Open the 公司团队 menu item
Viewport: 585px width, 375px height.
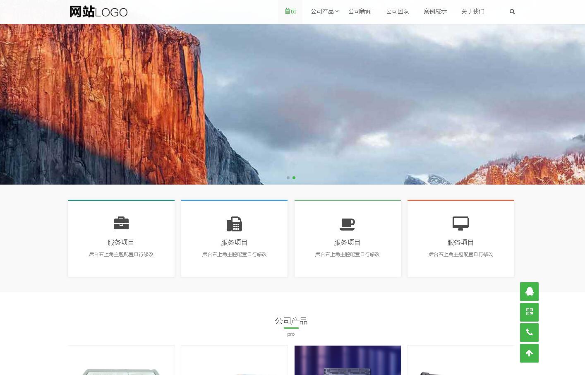coord(398,12)
